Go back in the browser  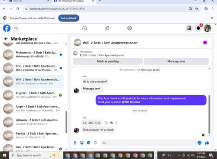tap(4, 9)
